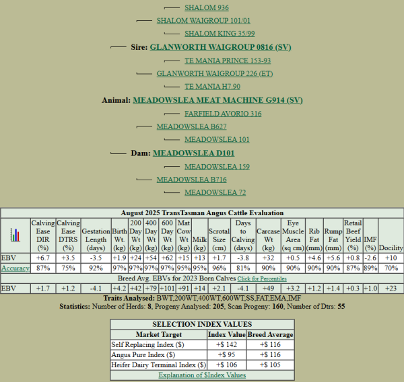Image resolution: width=404 pixels, height=382 pixels.
Task: Open MEADOWSLEA 72 link
Action: (215, 192)
